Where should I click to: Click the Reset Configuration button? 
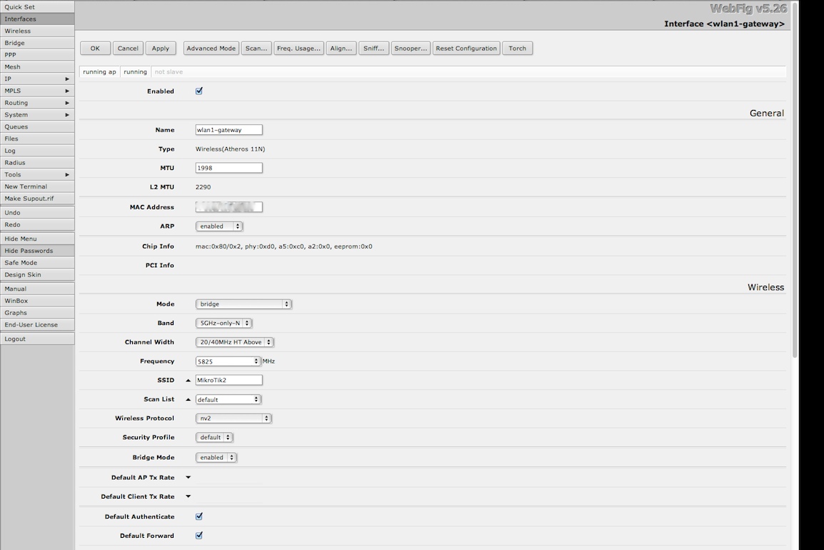point(466,49)
